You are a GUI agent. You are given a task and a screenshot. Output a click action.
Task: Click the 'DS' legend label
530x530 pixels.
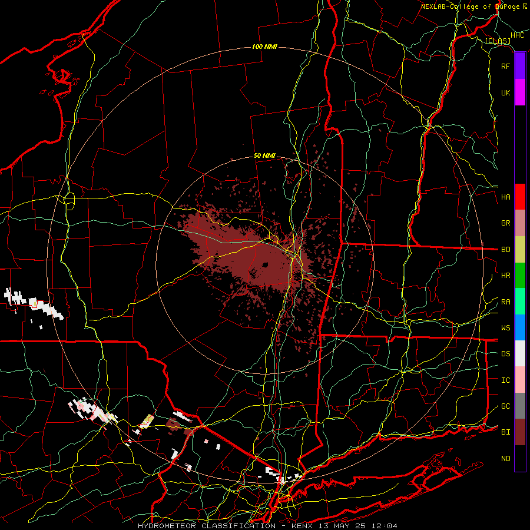pos(505,354)
